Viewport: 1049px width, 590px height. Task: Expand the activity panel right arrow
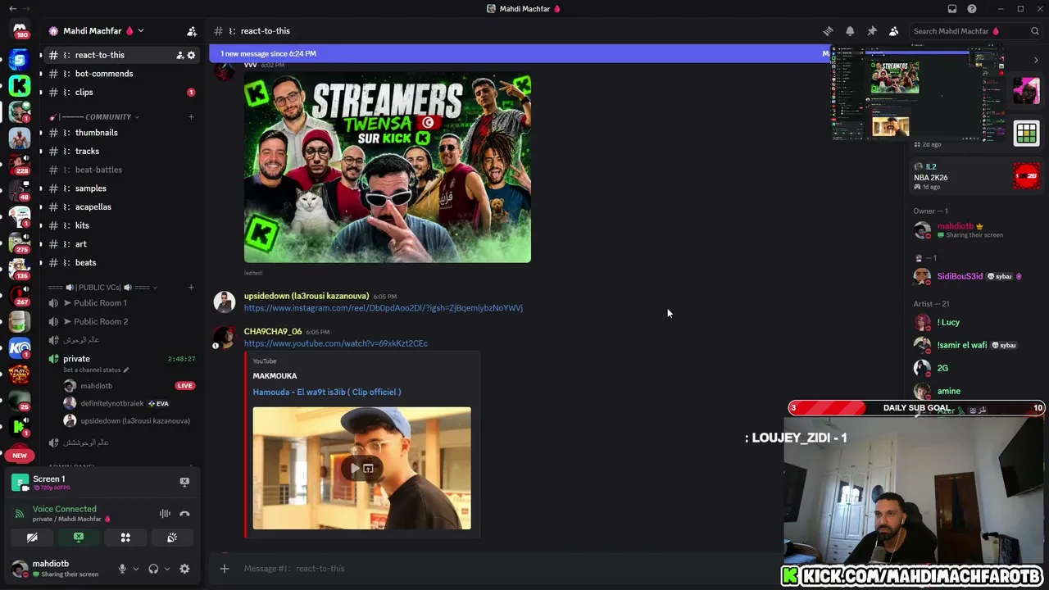pos(1036,60)
